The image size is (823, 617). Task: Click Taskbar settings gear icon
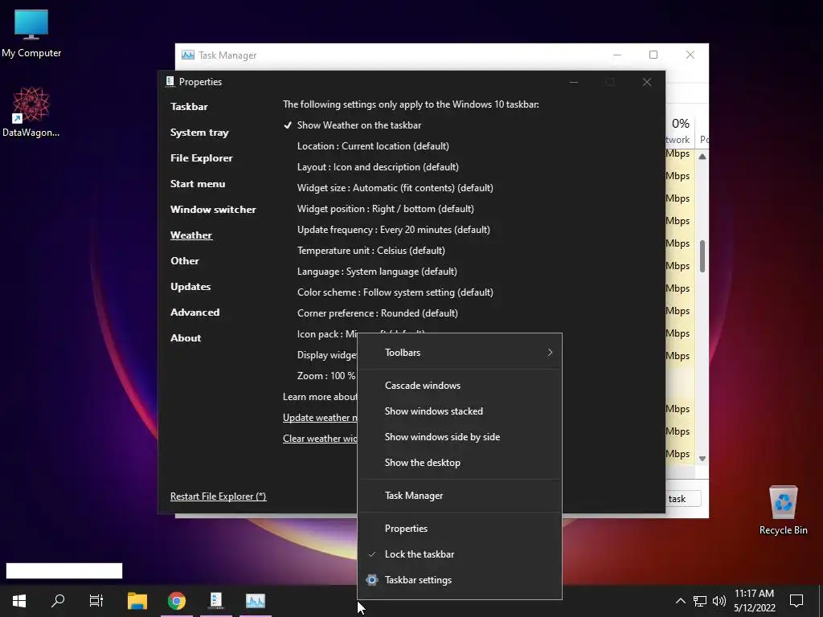(x=371, y=580)
